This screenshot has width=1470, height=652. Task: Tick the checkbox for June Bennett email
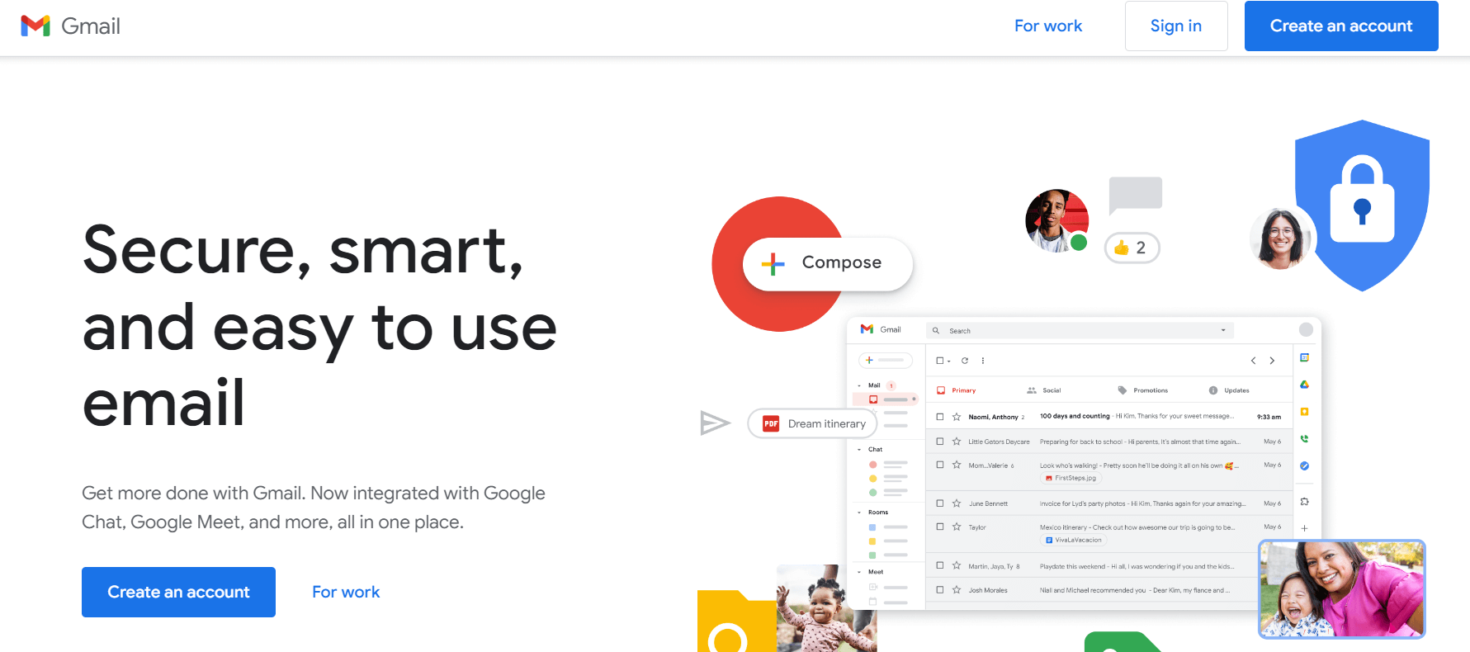[940, 503]
